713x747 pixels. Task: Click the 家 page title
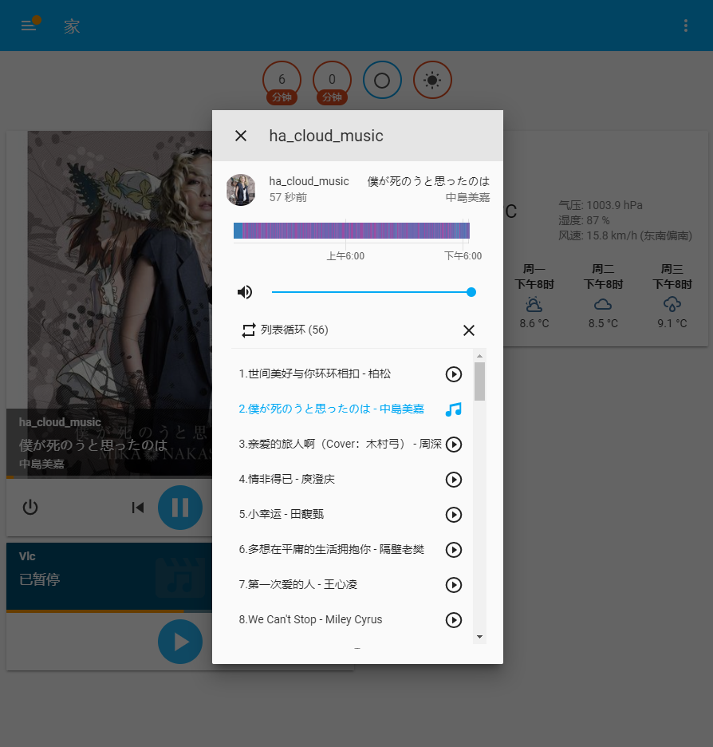coord(72,26)
